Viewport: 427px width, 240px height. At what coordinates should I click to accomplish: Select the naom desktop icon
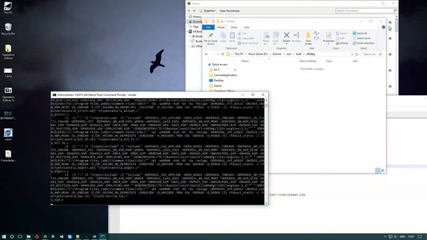(8, 135)
